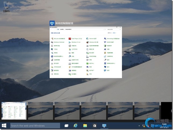Open the Windows Defender item
The image size is (173, 130).
click(59, 42)
